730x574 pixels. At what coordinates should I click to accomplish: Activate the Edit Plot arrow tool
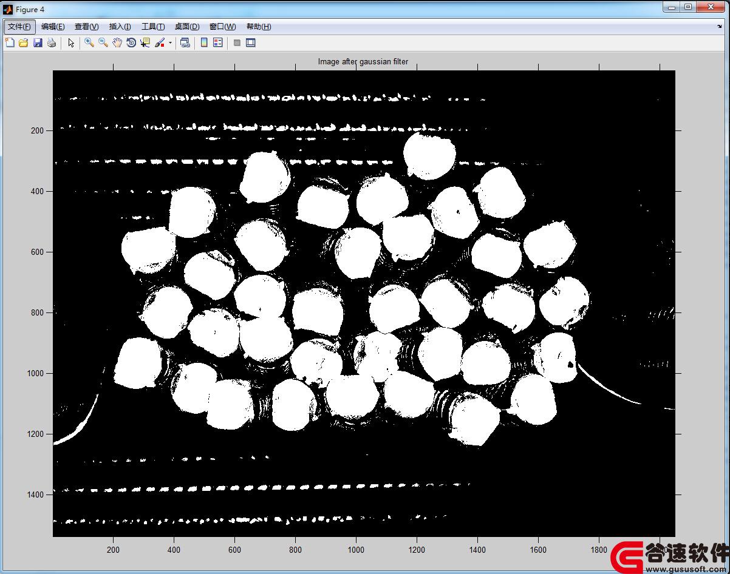tap(71, 42)
